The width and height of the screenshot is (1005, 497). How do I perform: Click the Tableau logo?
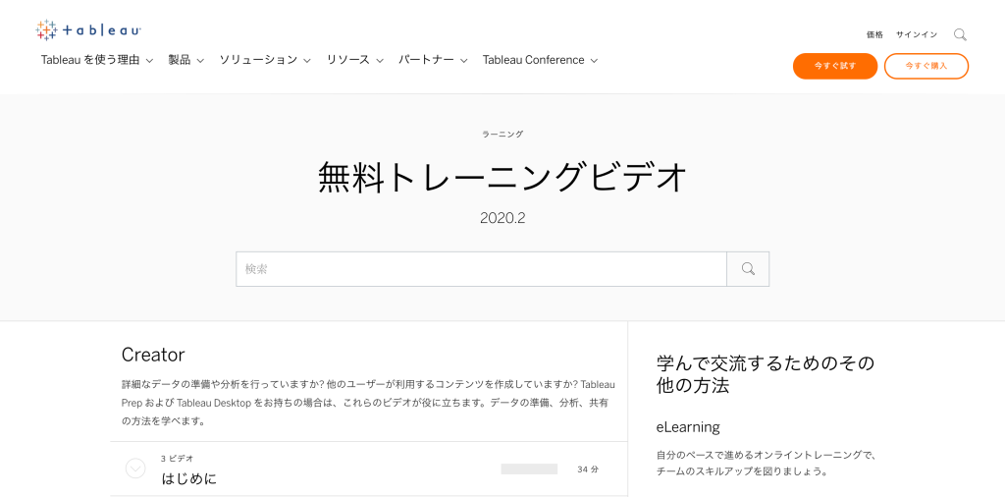click(88, 30)
